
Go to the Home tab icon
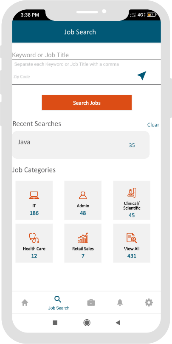25,303
